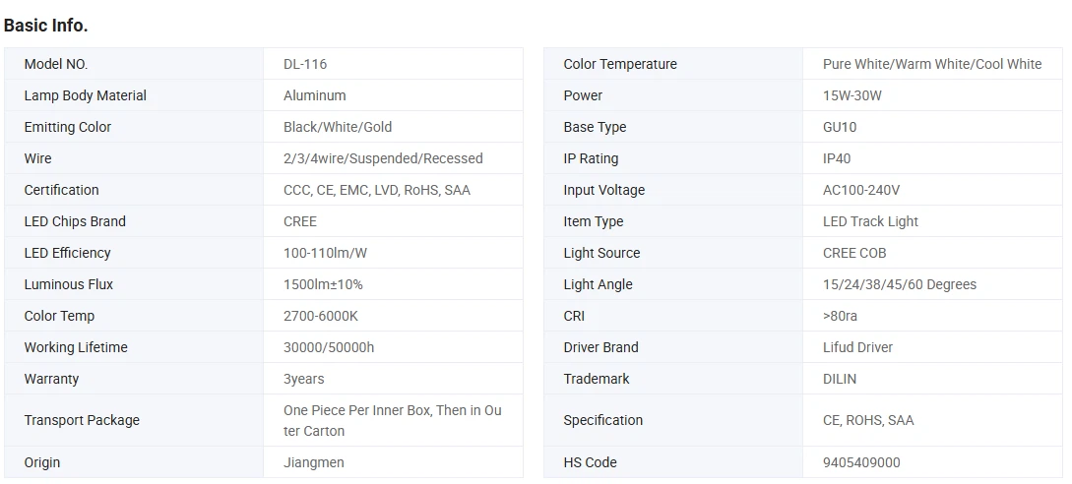Select the DL-116 model number value
This screenshot has width=1072, height=484.
pos(305,64)
